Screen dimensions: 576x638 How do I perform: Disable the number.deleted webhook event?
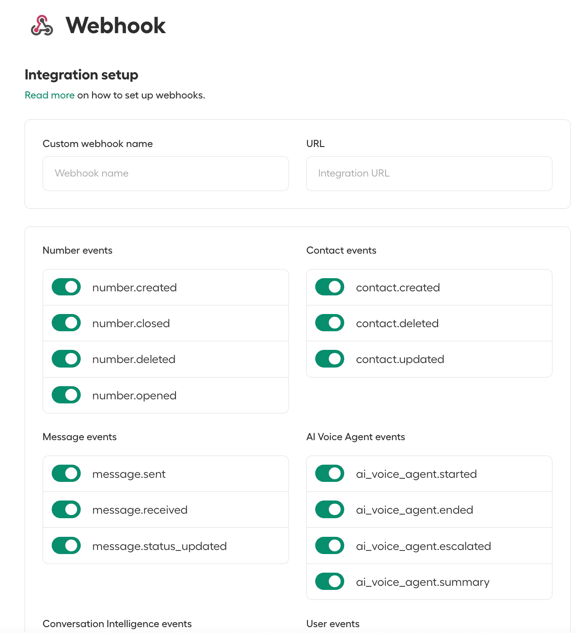[66, 358]
